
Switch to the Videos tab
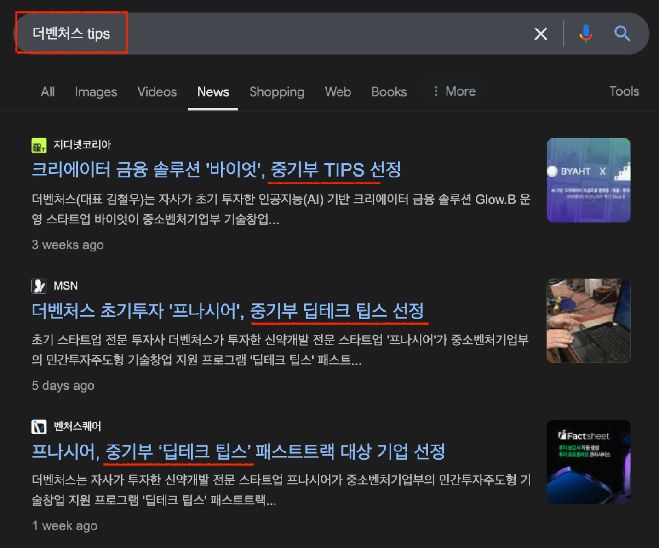tap(157, 92)
